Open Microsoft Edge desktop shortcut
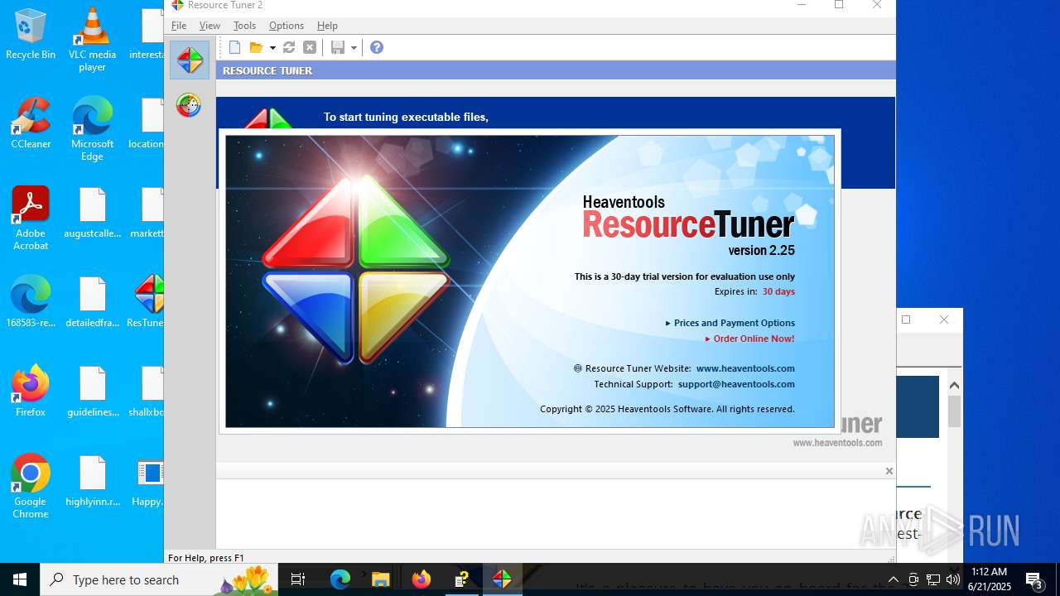1060x596 pixels. [x=92, y=128]
